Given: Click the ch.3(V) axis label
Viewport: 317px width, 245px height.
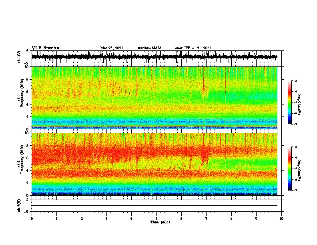Looking at the screenshot, I should click(19, 205).
